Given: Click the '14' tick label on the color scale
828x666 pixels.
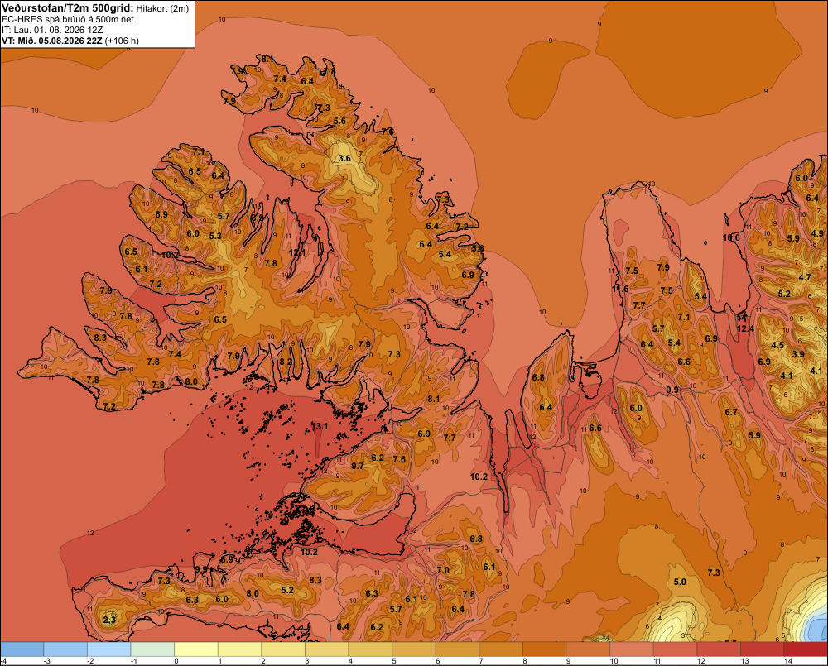Looking at the screenshot, I should [x=788, y=661].
